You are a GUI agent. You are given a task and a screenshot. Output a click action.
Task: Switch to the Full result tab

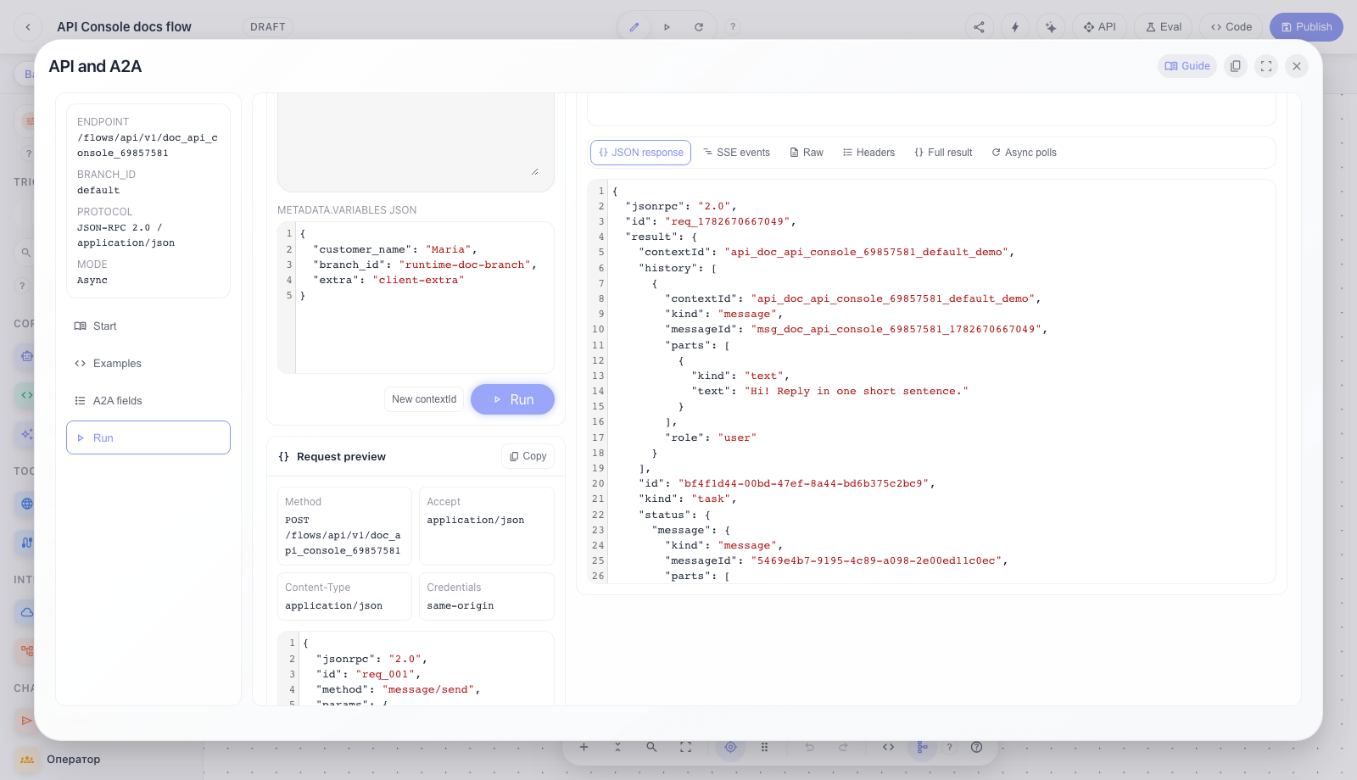pos(943,153)
